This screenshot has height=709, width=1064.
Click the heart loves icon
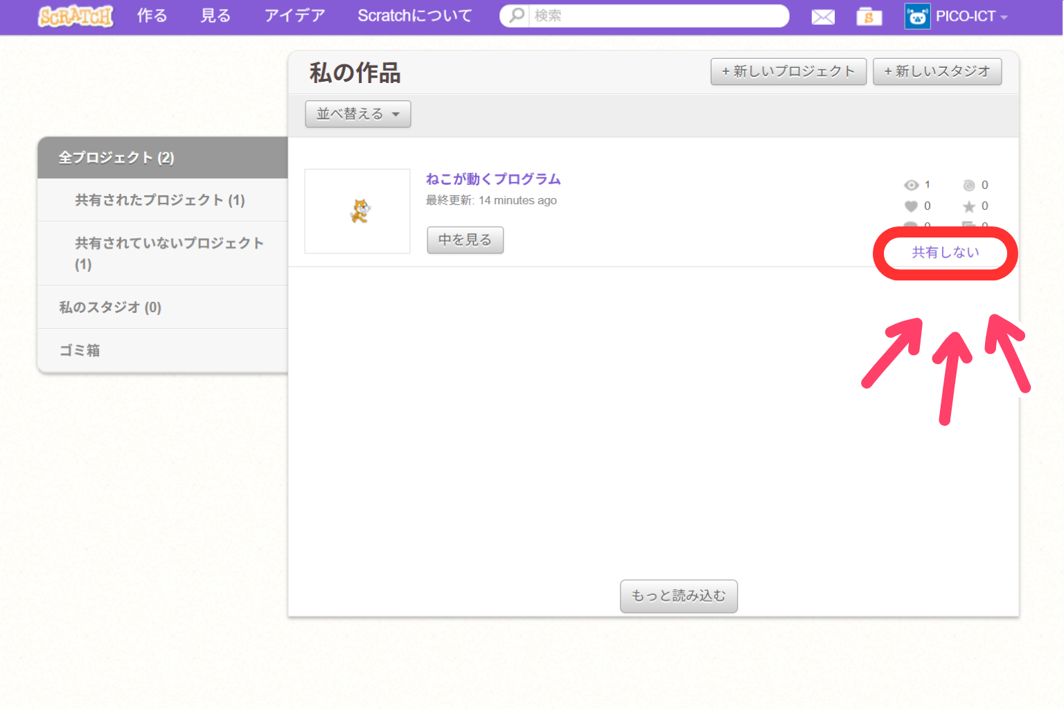[910, 206]
